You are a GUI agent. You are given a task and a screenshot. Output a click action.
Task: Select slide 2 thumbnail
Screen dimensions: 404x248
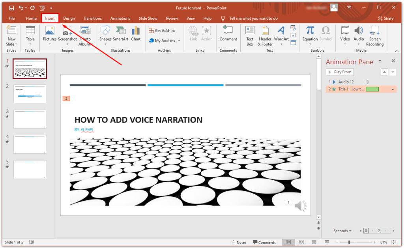(x=30, y=94)
